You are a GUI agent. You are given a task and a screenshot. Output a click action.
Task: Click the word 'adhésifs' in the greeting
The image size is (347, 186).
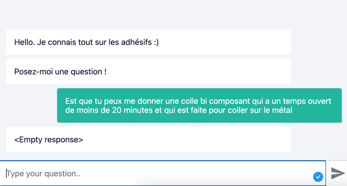pos(136,42)
